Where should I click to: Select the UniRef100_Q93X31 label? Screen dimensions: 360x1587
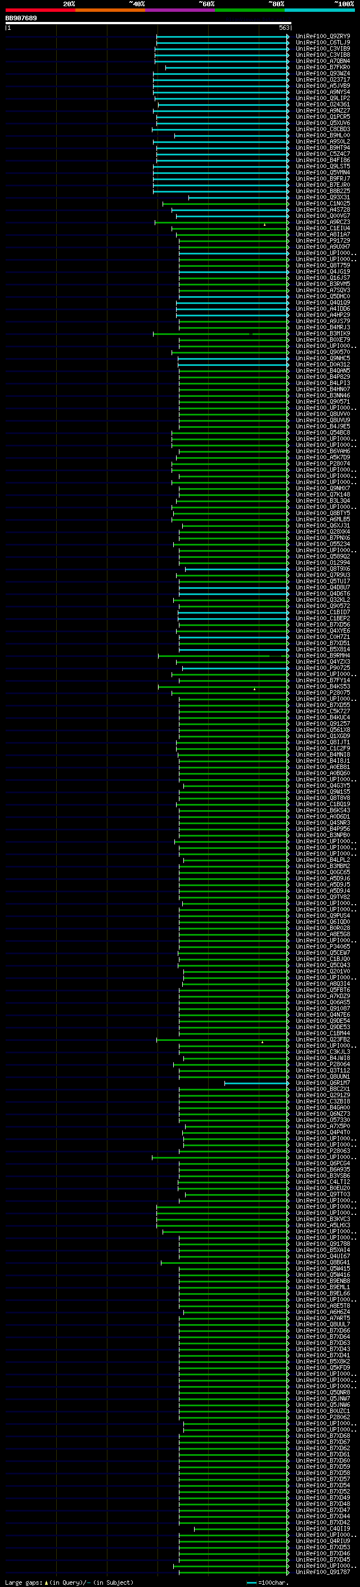point(322,197)
